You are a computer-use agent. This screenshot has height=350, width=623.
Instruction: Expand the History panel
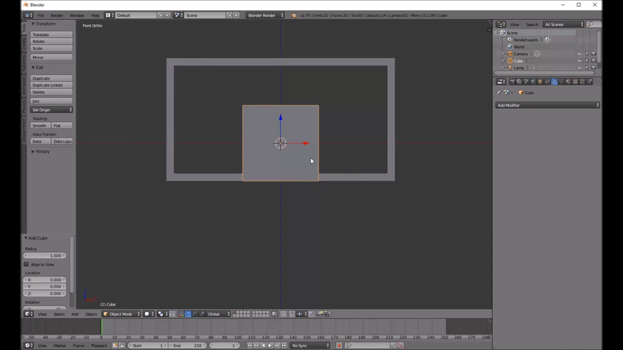(x=42, y=151)
